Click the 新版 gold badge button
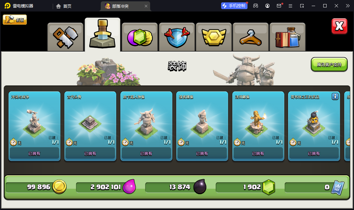The image size is (354, 210). 15,20
